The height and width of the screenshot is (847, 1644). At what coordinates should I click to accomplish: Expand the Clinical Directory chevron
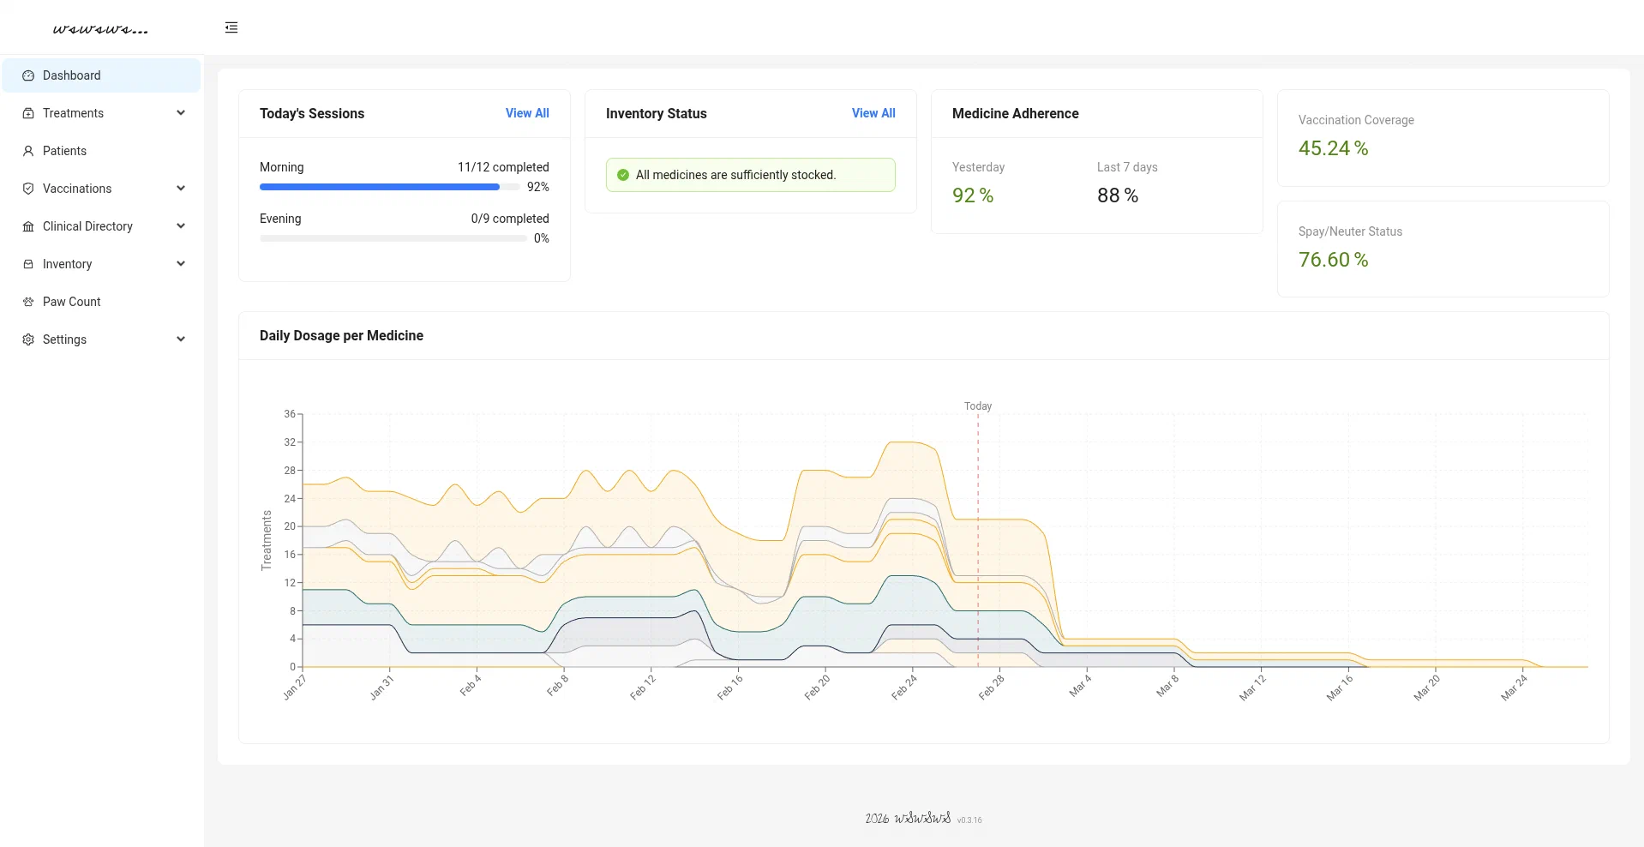181,226
